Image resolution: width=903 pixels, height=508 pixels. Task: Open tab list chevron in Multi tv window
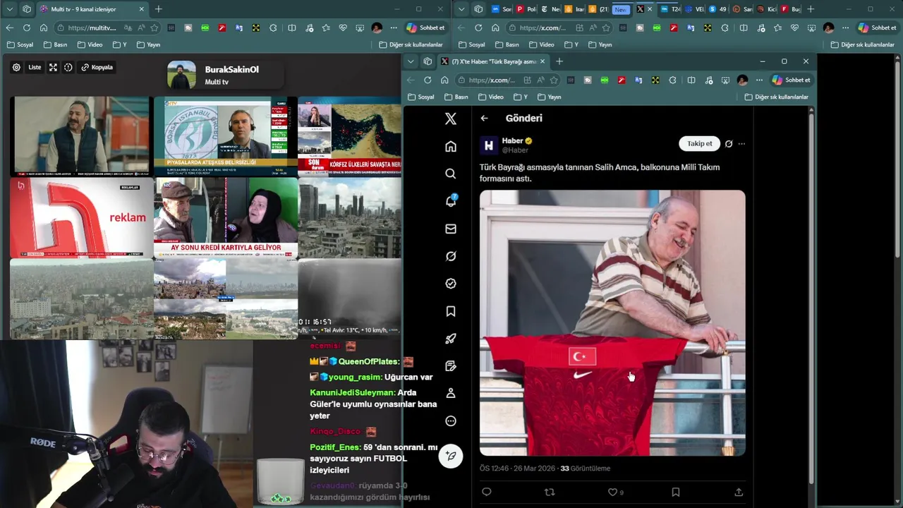(x=10, y=9)
